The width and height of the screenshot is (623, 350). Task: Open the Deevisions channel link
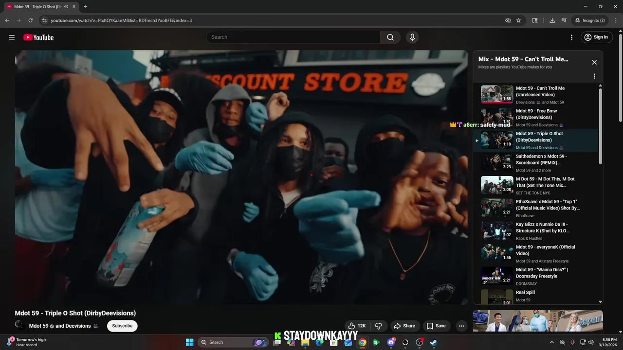pos(78,326)
